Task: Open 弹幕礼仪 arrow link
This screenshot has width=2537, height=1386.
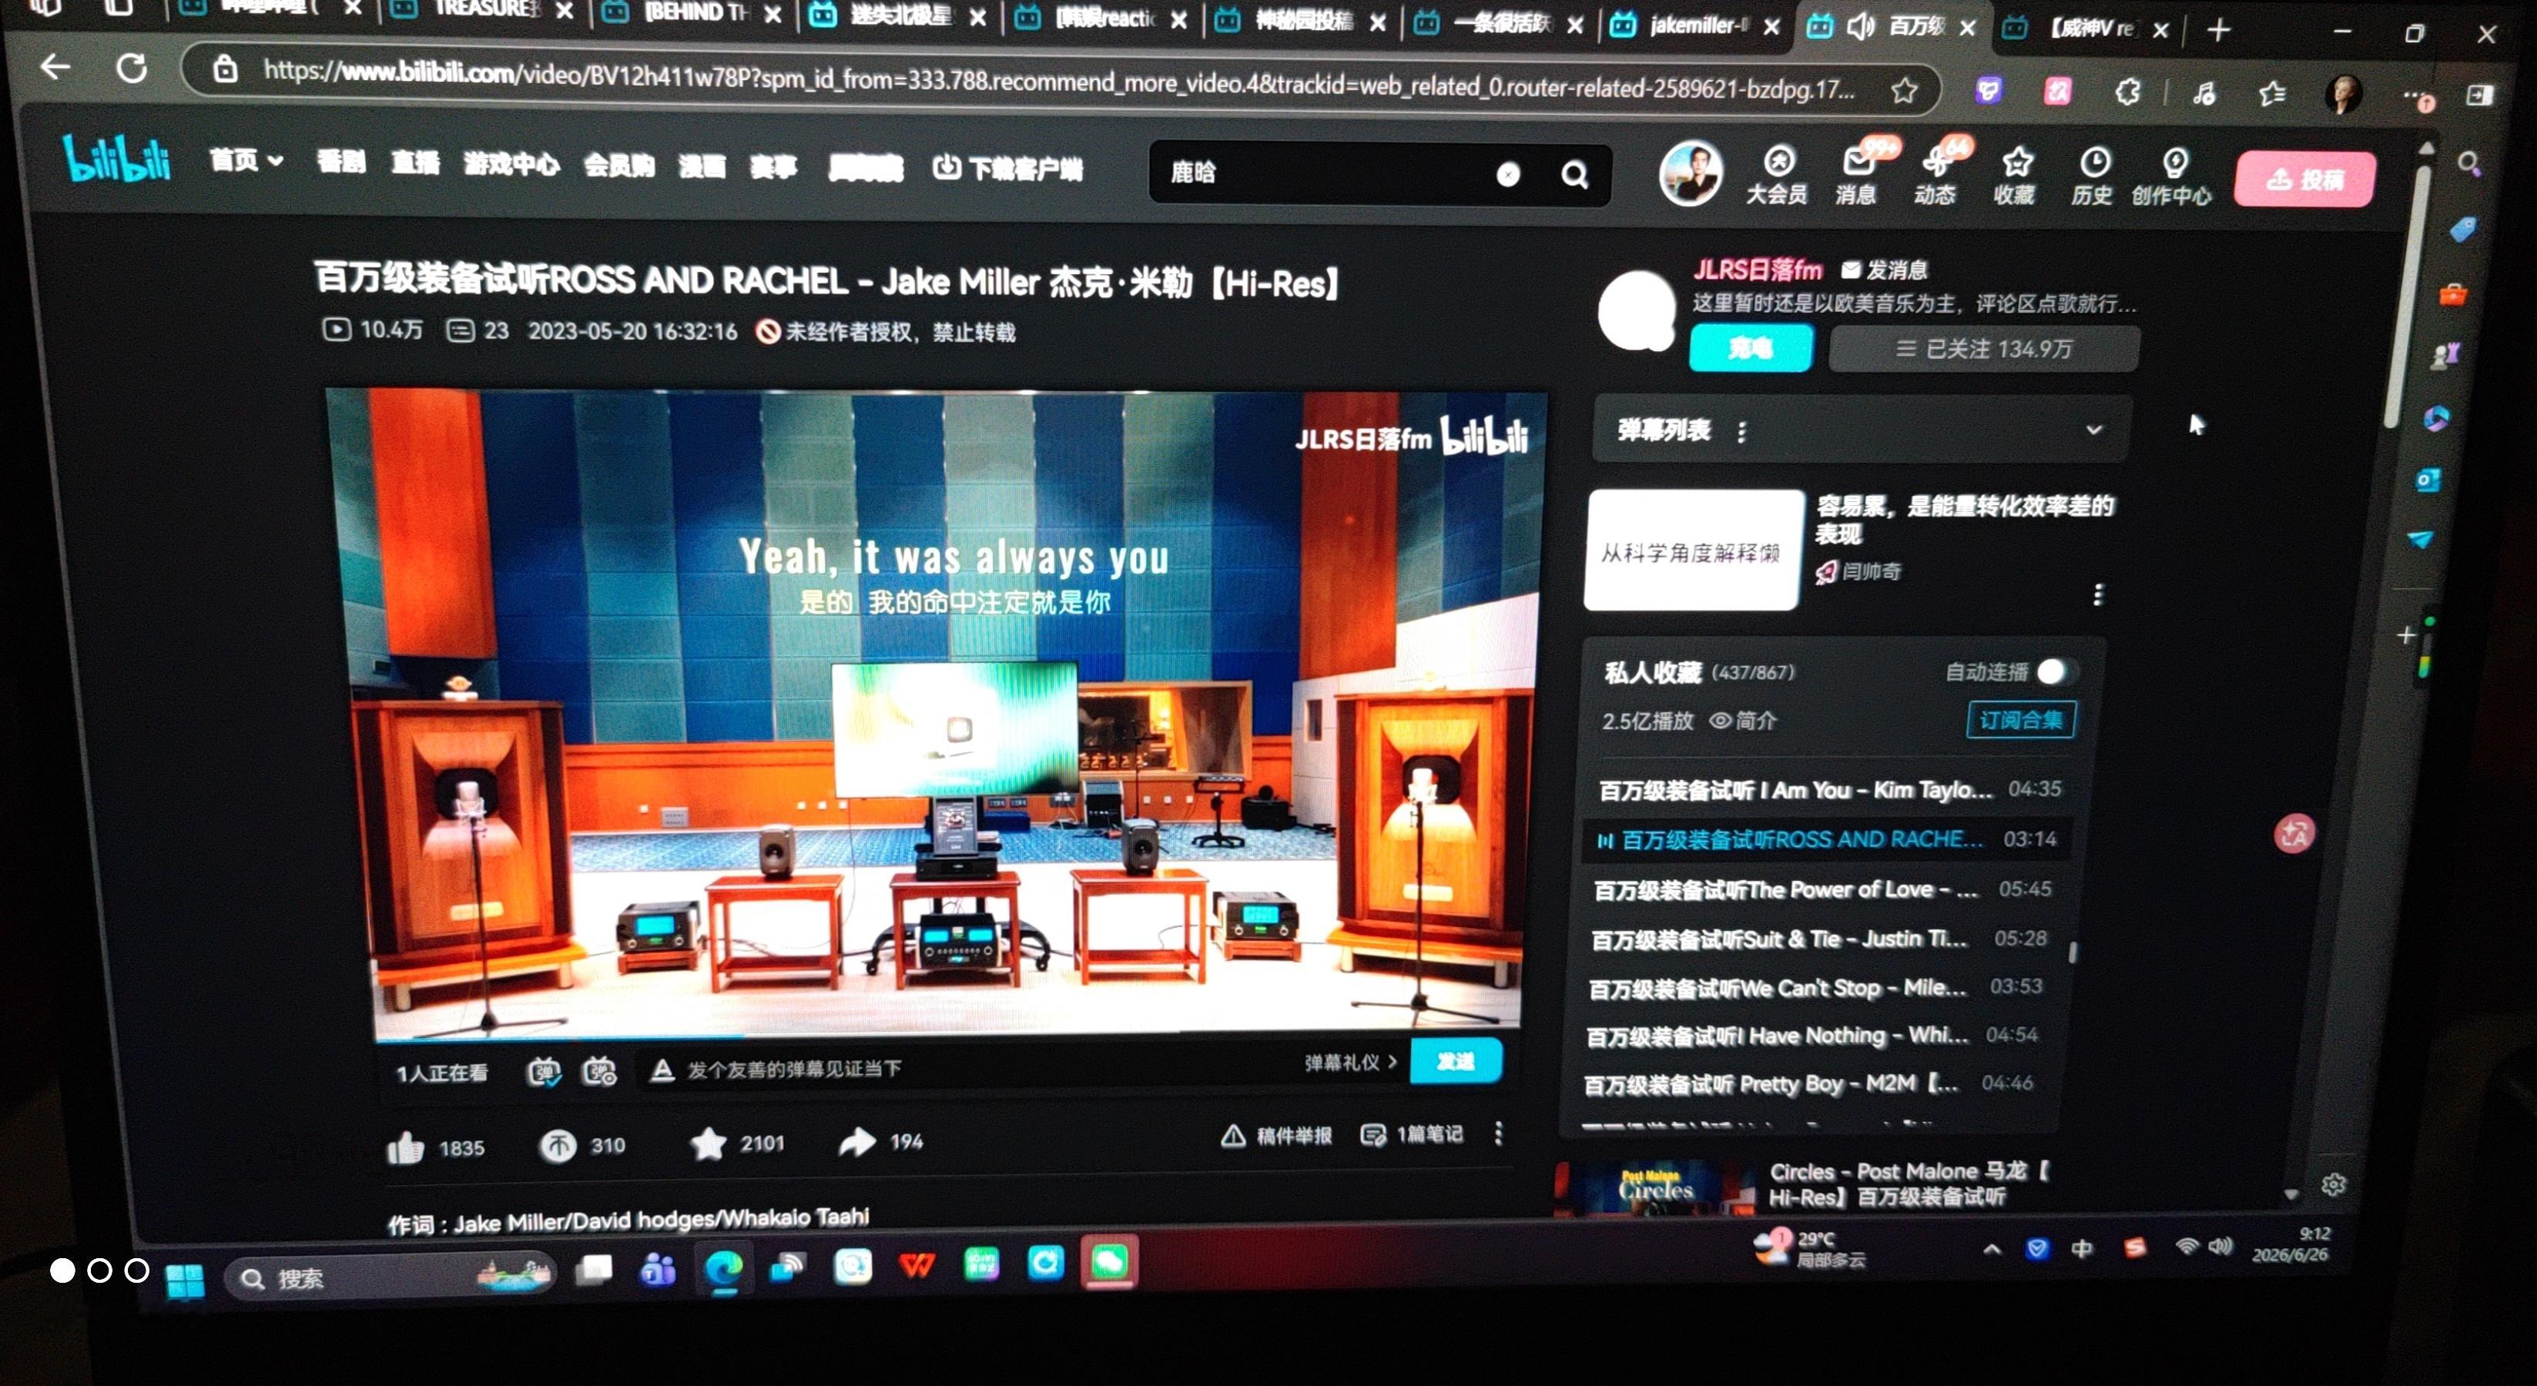Action: [x=1350, y=1062]
